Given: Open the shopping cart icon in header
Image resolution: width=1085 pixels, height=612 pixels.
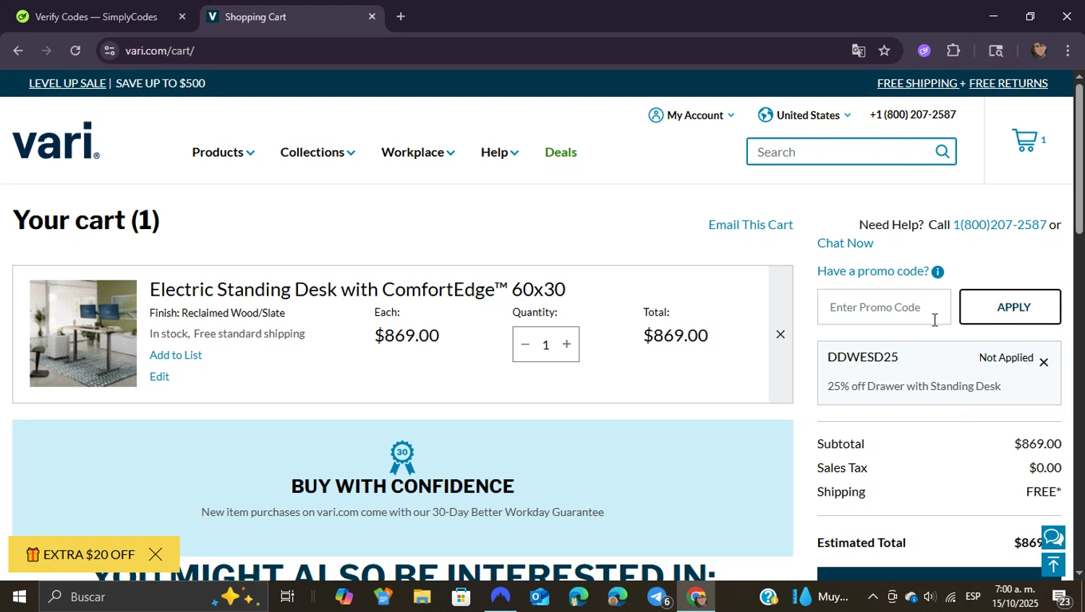Looking at the screenshot, I should [x=1024, y=140].
